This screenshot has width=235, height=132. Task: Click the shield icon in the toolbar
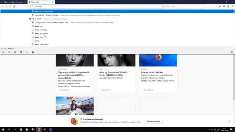pyautogui.click(x=224, y=7)
